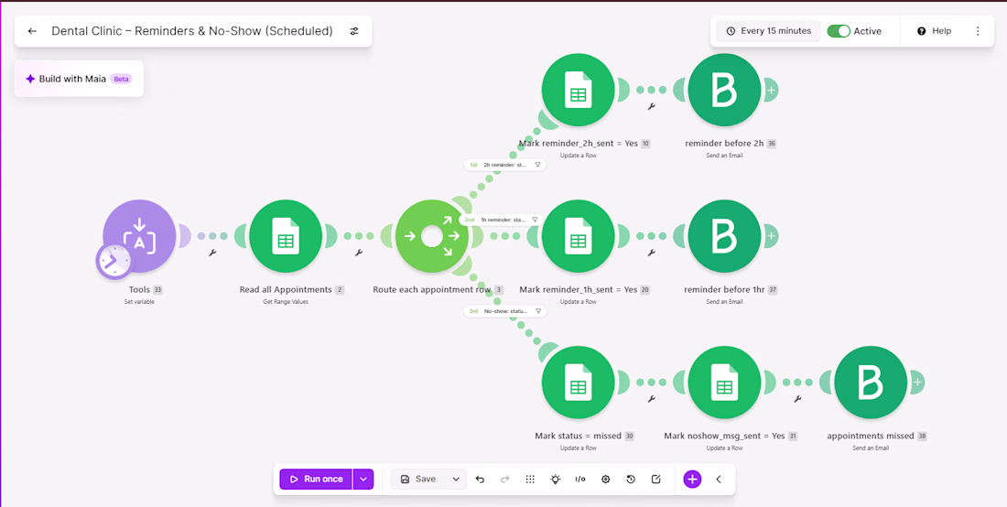This screenshot has height=507, width=1007.
Task: Click the 'Mark status = missed' label text
Action: pyautogui.click(x=578, y=436)
